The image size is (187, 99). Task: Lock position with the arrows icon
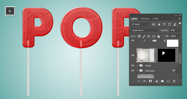pos(149,36)
